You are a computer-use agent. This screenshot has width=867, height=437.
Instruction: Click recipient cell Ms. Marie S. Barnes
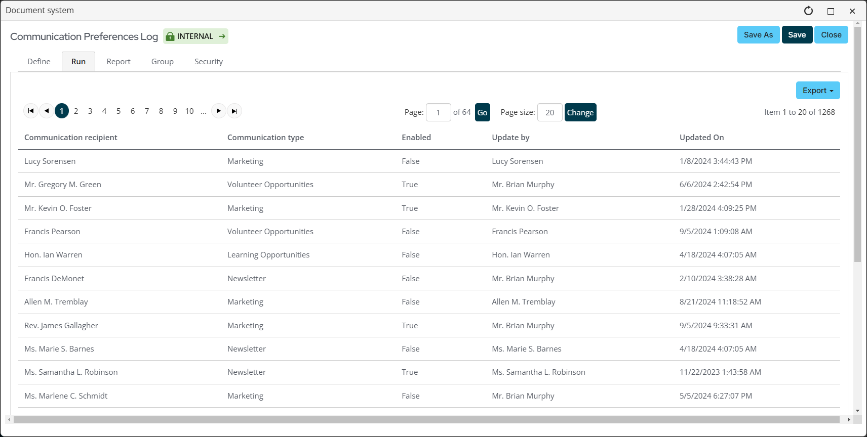coord(59,349)
